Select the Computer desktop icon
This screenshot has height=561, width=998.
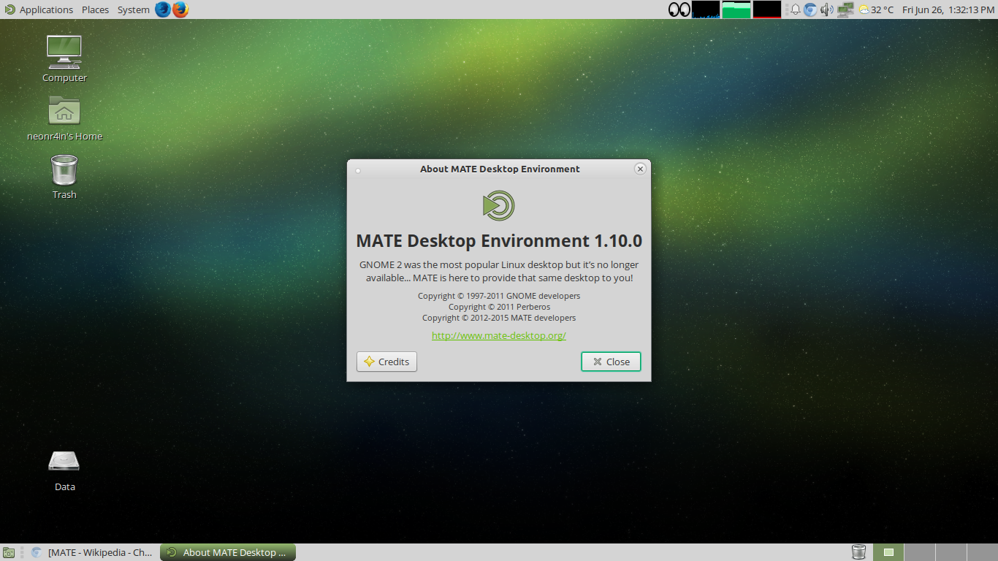tap(64, 59)
